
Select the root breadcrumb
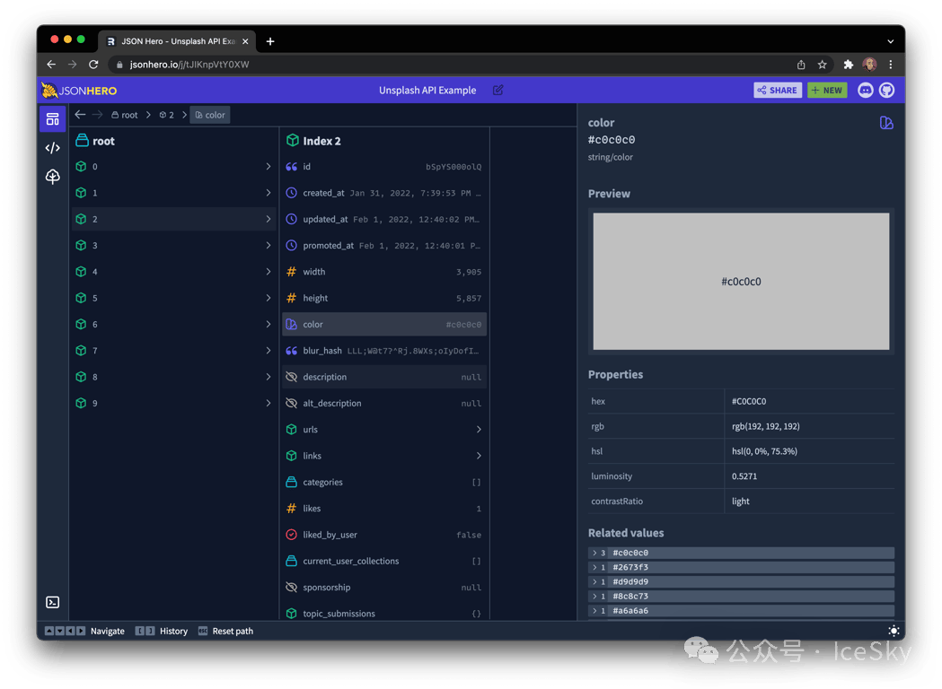tap(124, 115)
